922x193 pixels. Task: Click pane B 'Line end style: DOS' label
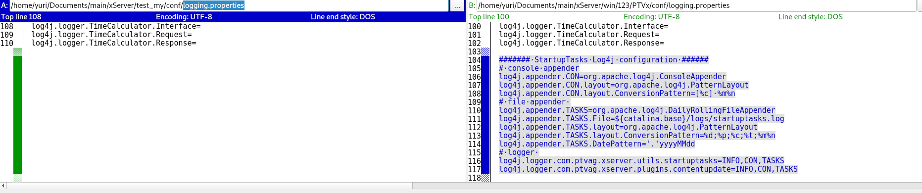click(x=811, y=17)
